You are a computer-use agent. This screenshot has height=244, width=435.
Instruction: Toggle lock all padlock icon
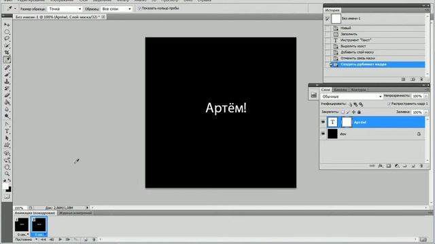(x=359, y=112)
